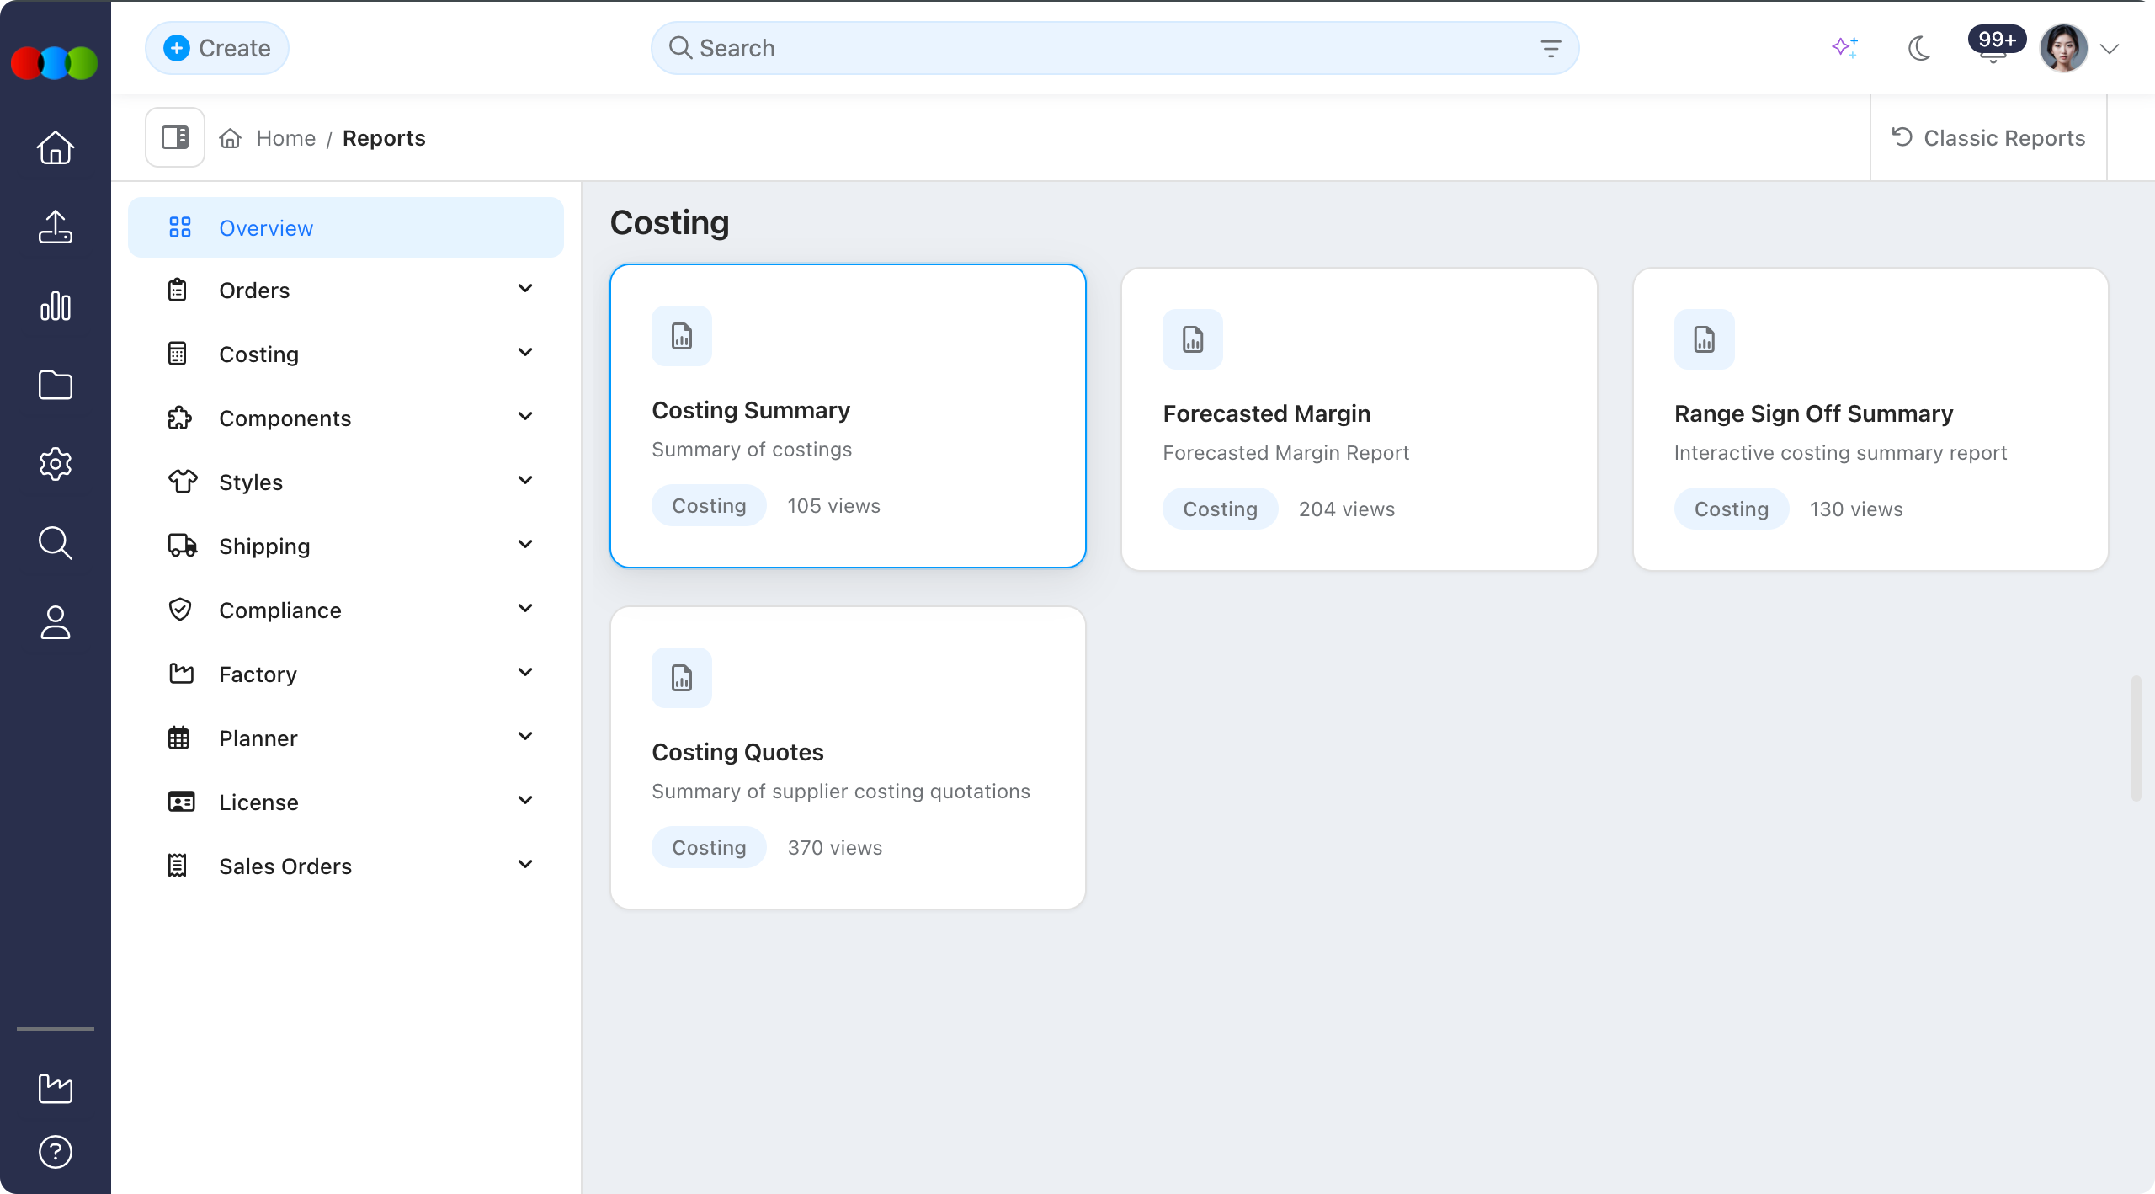This screenshot has width=2155, height=1194.
Task: Click the Components puzzle icon in the sidebar
Action: pyautogui.click(x=179, y=418)
